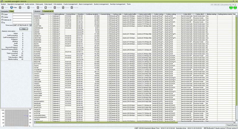
Task: Click the Media routing column header
Action: pyautogui.click(x=212, y=14)
